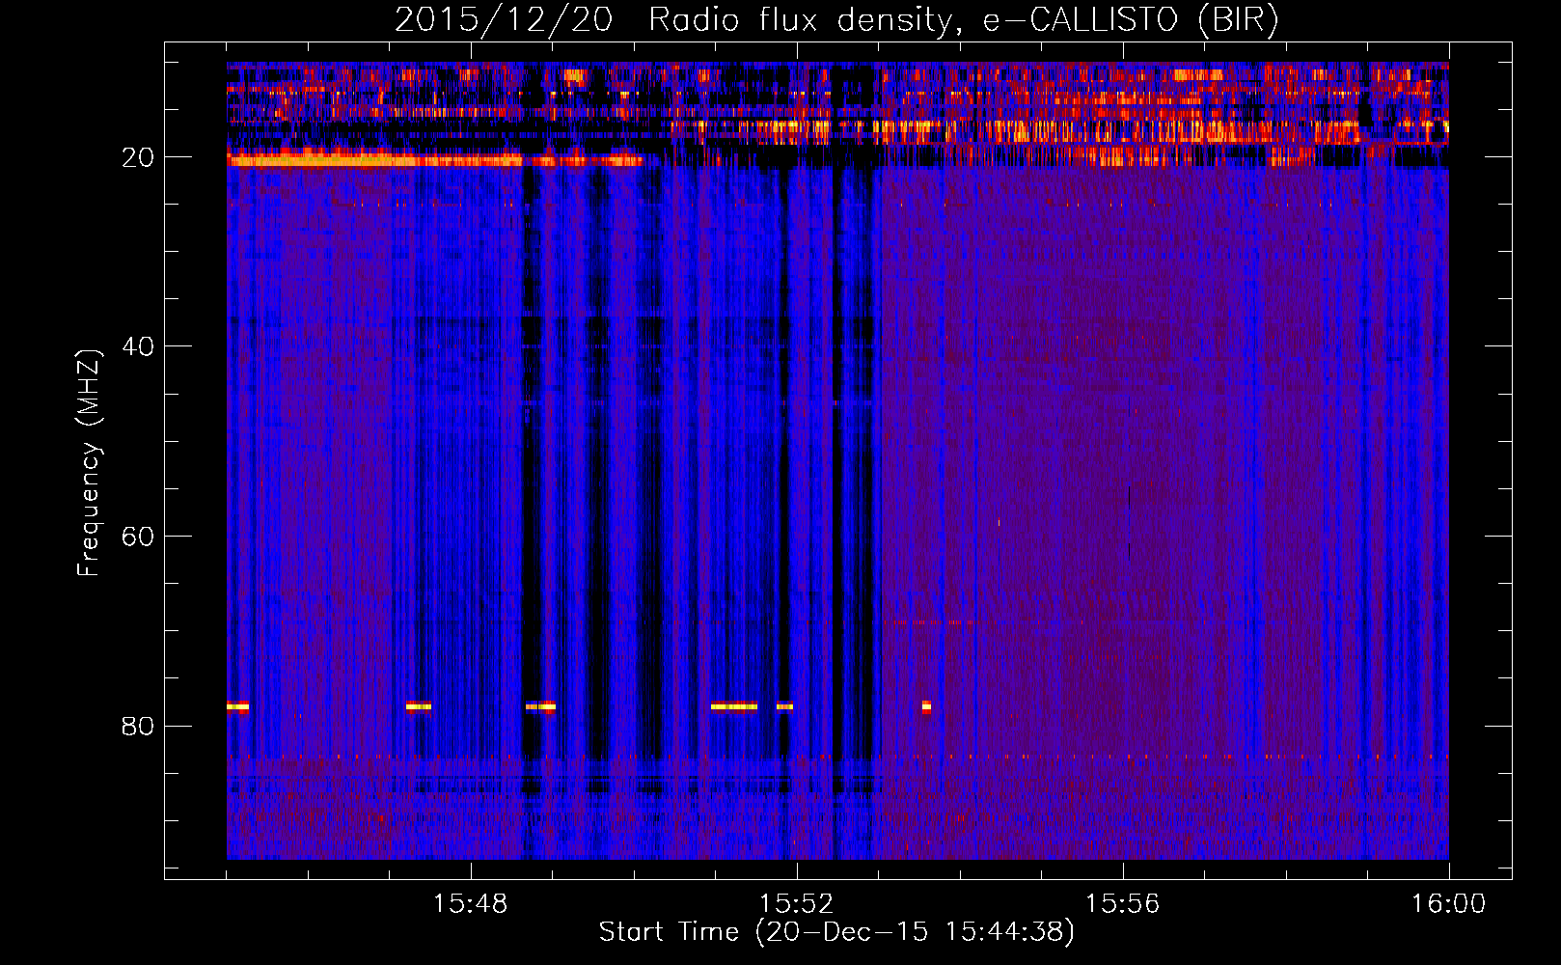Click the "15:56" time tick label
This screenshot has width=1561, height=965.
click(x=1122, y=904)
